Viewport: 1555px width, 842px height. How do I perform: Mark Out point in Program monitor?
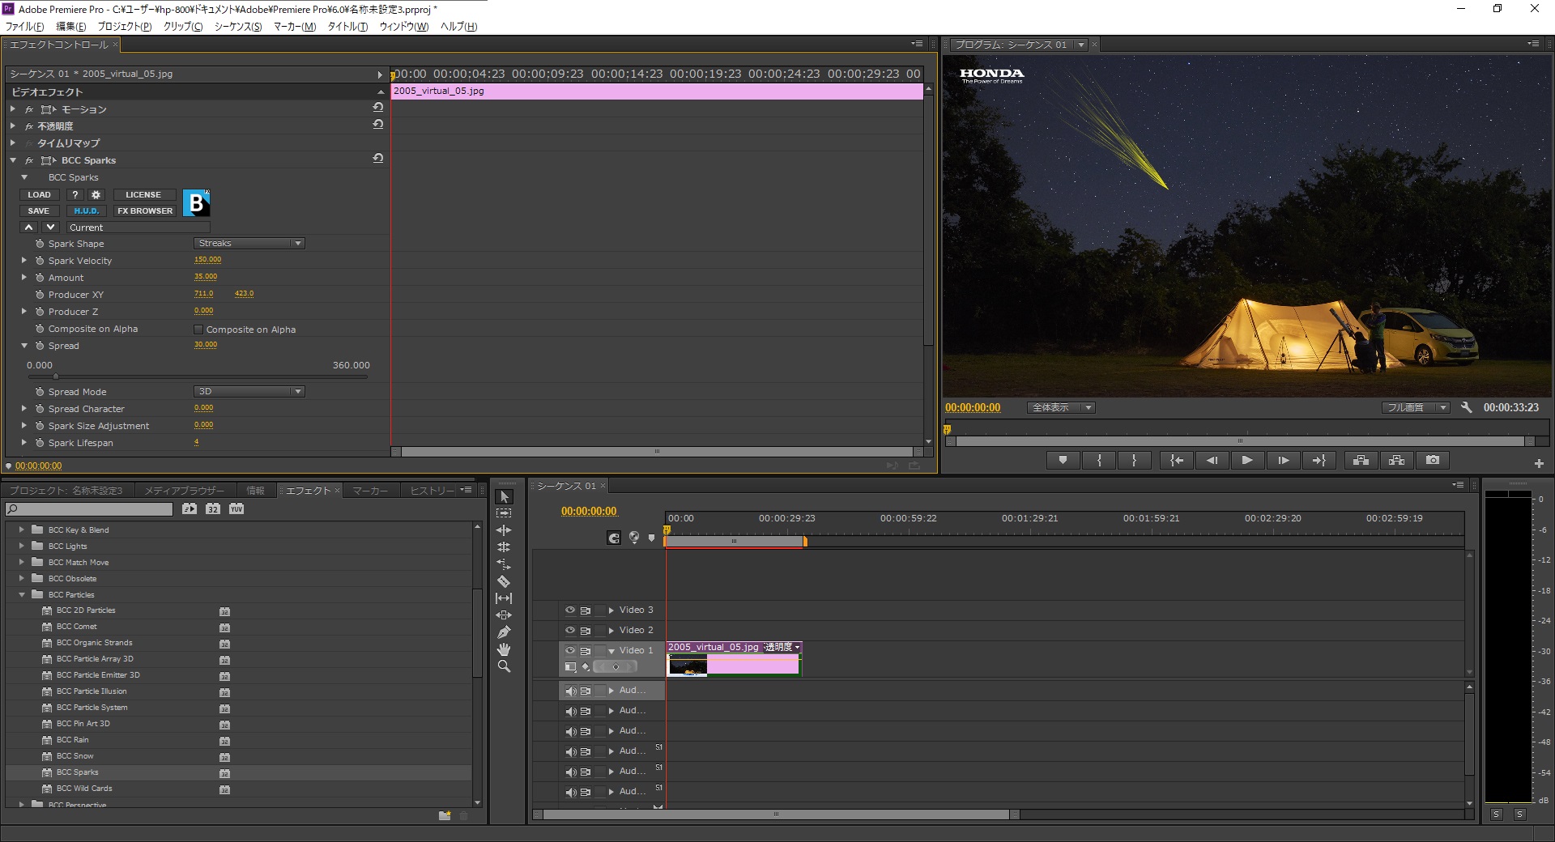pyautogui.click(x=1135, y=460)
